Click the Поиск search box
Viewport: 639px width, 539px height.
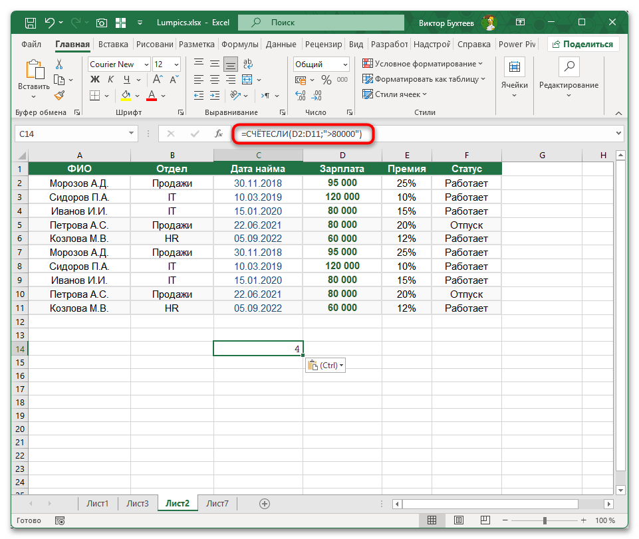[x=321, y=23]
